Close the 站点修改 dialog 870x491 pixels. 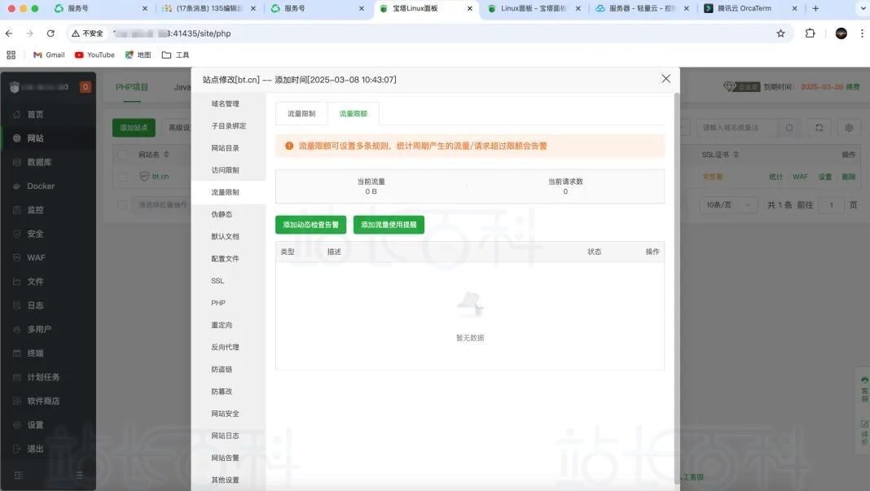pyautogui.click(x=666, y=79)
